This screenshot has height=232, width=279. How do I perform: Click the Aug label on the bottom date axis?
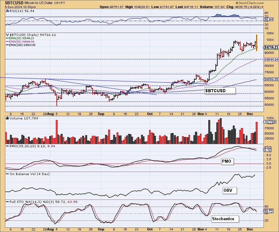coord(50,229)
